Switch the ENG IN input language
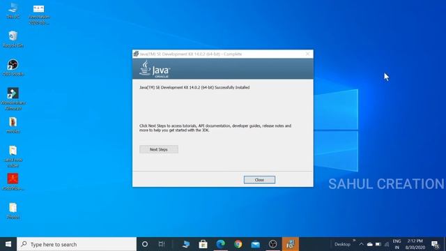 tap(397, 244)
